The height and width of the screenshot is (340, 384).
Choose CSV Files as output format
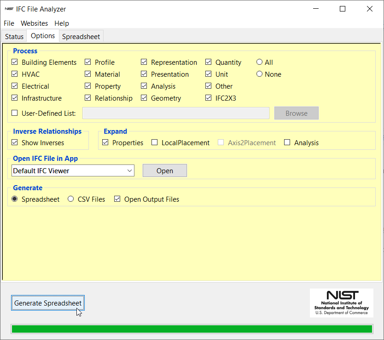tap(70, 199)
